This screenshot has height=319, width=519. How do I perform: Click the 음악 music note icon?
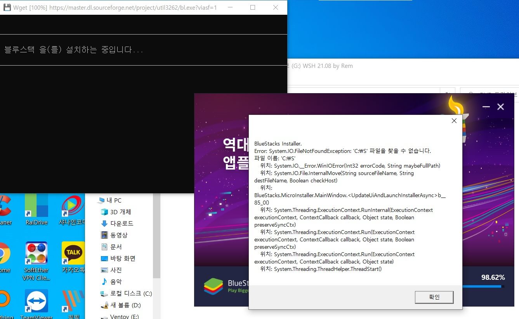pos(104,282)
